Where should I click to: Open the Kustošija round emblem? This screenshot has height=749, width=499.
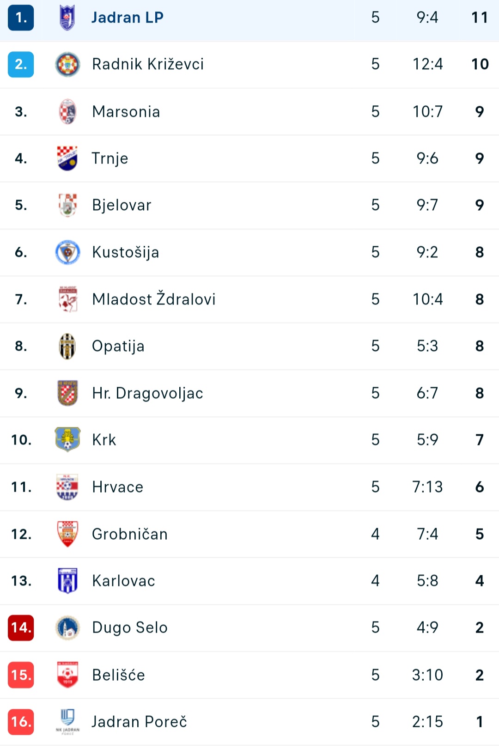coord(67,252)
